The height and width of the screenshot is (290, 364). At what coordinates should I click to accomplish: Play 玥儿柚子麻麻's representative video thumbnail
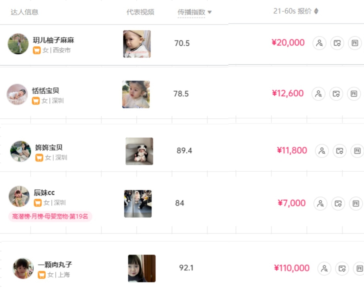click(137, 44)
